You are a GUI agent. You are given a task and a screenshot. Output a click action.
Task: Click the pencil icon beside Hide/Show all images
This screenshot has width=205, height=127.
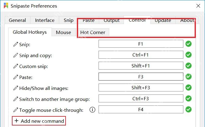(16, 88)
